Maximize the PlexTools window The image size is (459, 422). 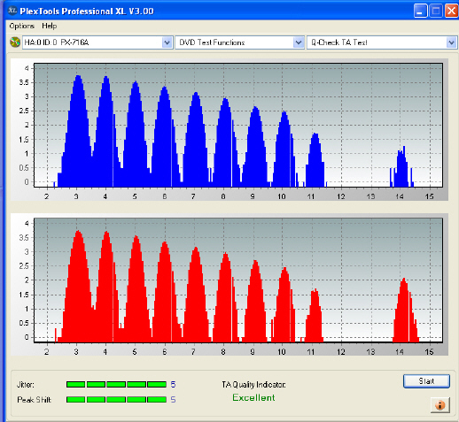[x=436, y=12]
